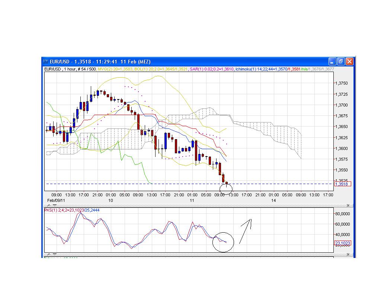Click the 1,3518 price tag on the right axis
The image size is (381, 285).
pyautogui.click(x=343, y=183)
